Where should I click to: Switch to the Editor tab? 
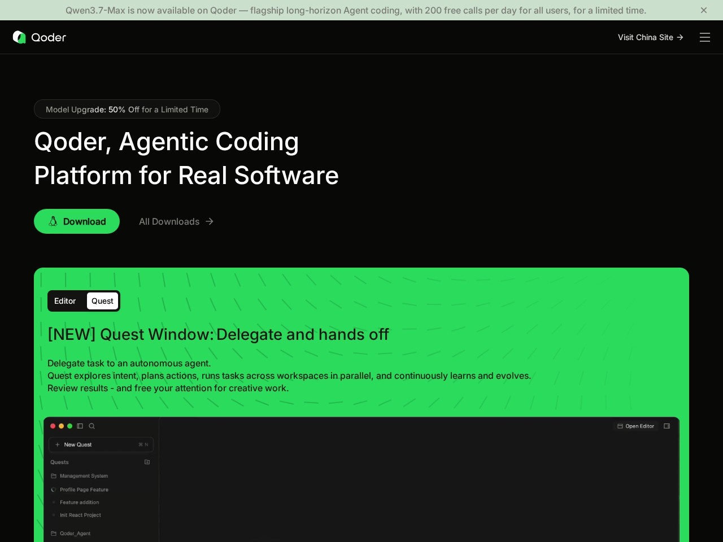65,301
